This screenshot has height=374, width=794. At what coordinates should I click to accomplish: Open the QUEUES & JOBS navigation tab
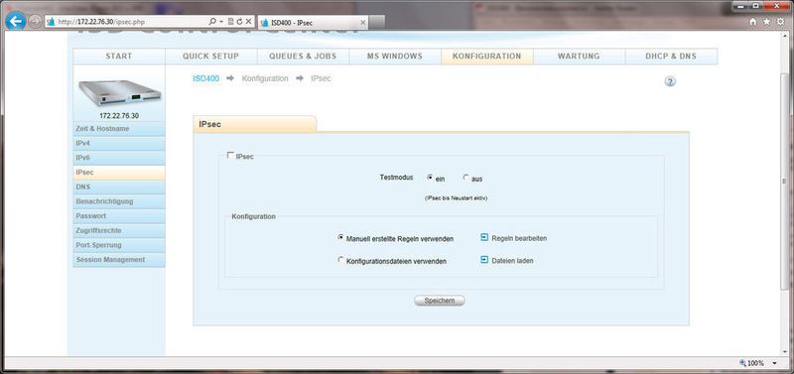[x=303, y=57]
